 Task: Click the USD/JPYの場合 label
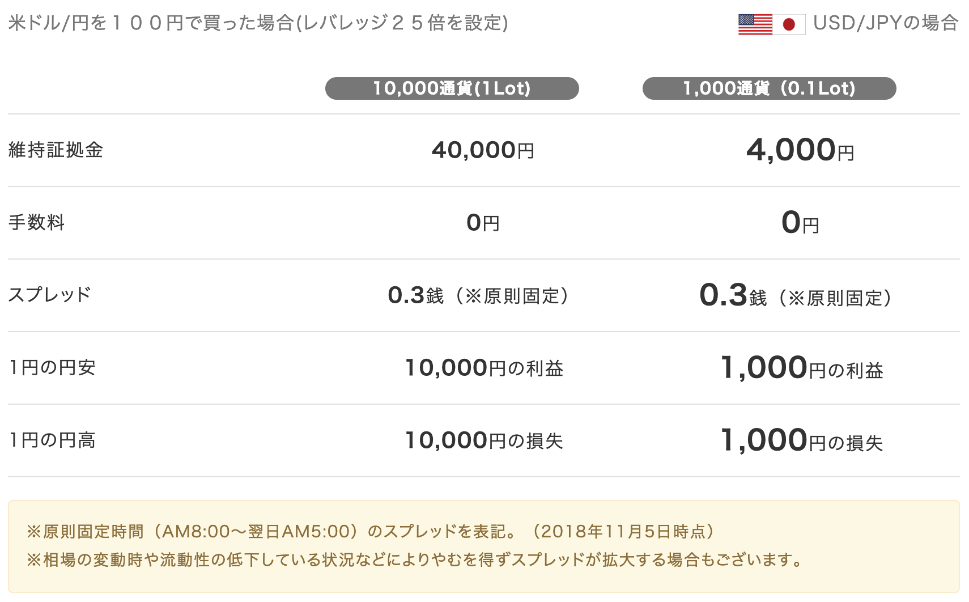pos(886,23)
